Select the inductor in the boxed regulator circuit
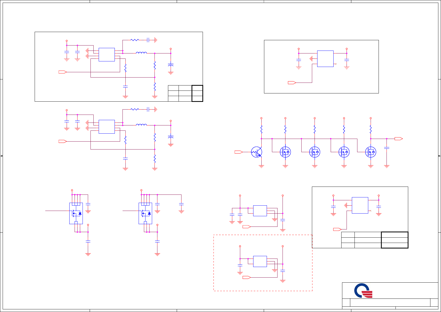This screenshot has height=312, width=441. (141, 53)
